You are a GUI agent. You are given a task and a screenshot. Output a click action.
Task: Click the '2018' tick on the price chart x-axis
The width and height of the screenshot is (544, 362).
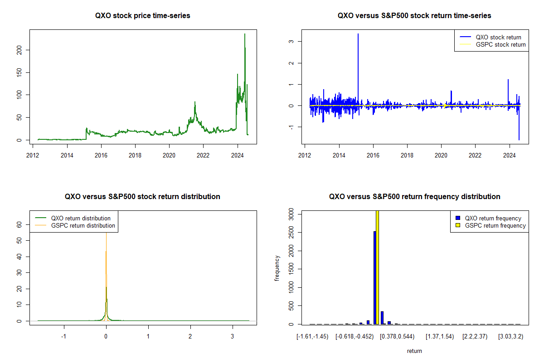[135, 155]
